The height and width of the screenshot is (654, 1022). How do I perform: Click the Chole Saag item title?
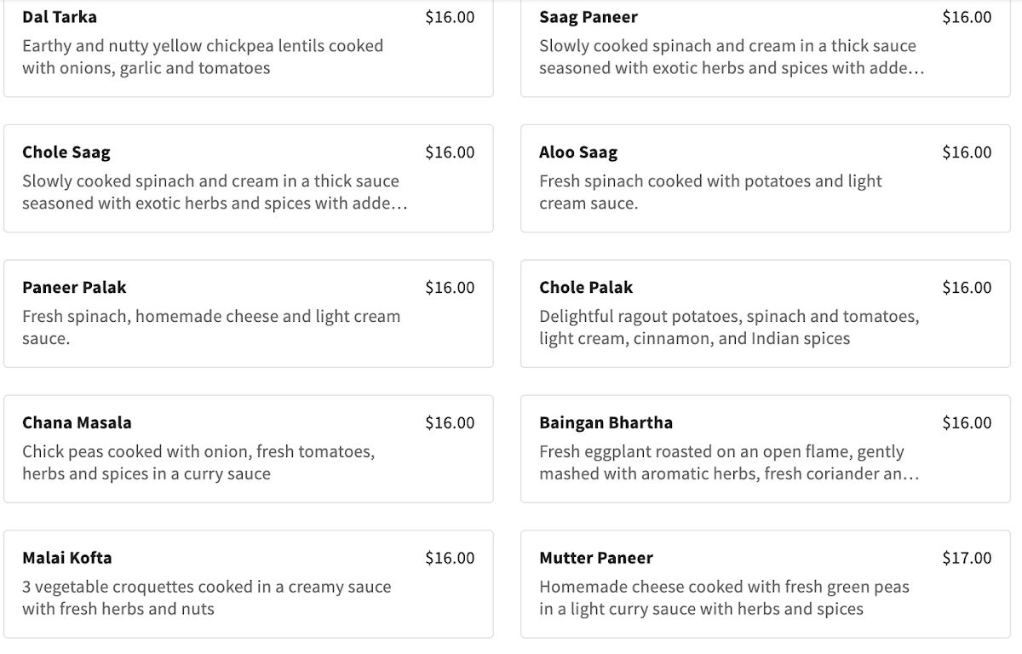[66, 152]
